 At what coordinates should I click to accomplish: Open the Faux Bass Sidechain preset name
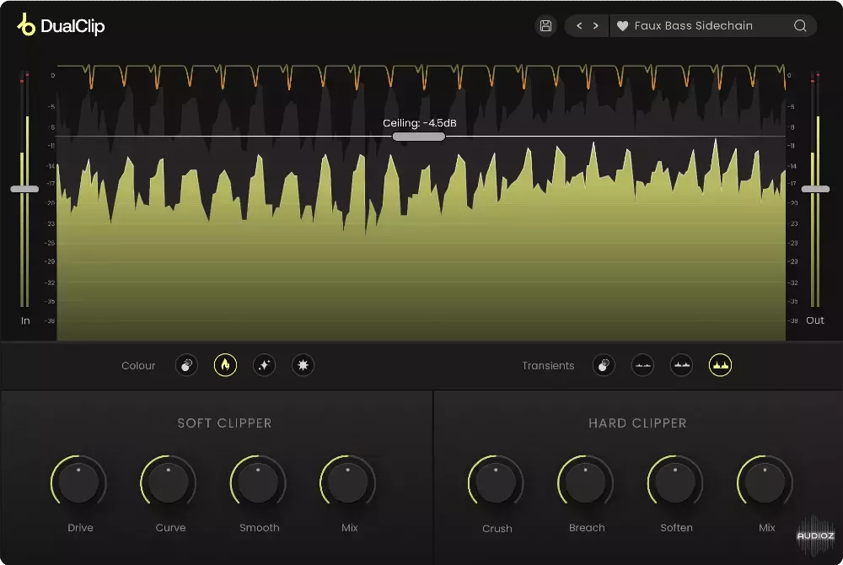694,26
